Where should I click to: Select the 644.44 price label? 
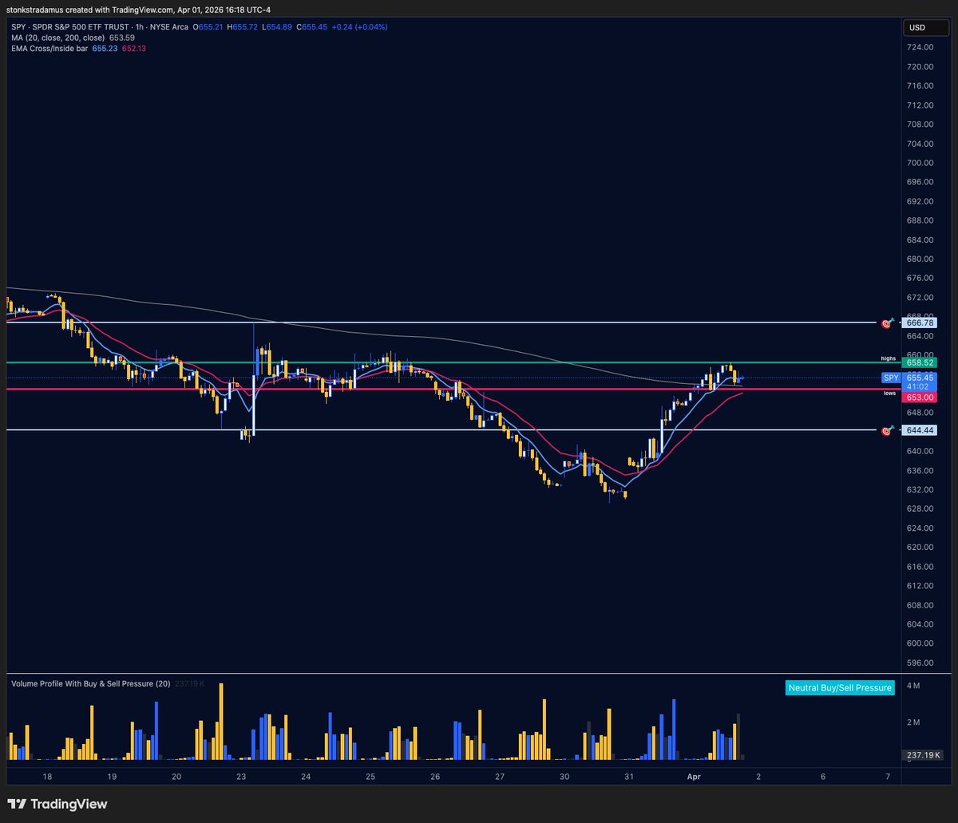(920, 430)
